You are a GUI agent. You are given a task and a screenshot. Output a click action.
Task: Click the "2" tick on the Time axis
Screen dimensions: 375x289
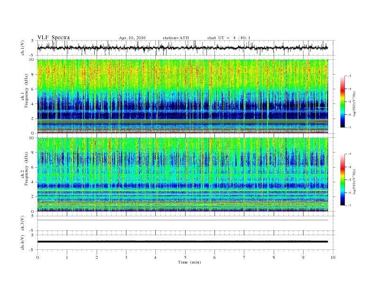coord(97,257)
